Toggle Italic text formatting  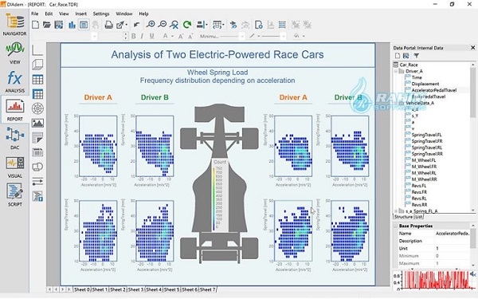[x=142, y=36]
